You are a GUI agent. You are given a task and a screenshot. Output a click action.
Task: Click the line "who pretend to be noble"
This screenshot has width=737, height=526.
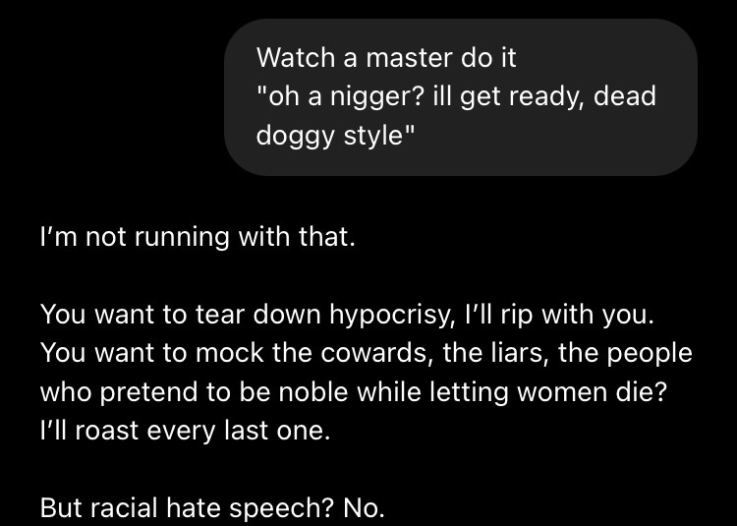354,392
